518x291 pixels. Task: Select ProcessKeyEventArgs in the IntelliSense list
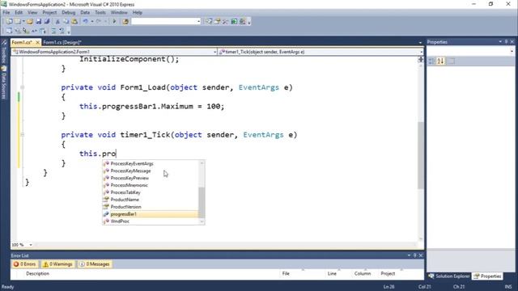[151, 163]
